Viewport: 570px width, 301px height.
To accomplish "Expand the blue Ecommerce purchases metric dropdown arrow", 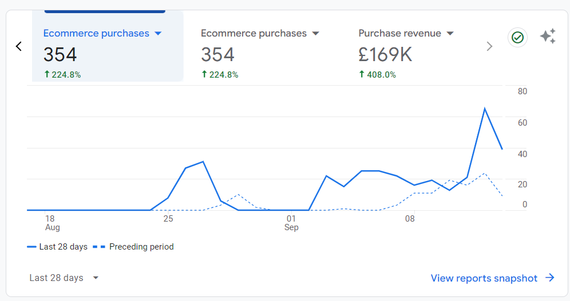I will (x=158, y=33).
